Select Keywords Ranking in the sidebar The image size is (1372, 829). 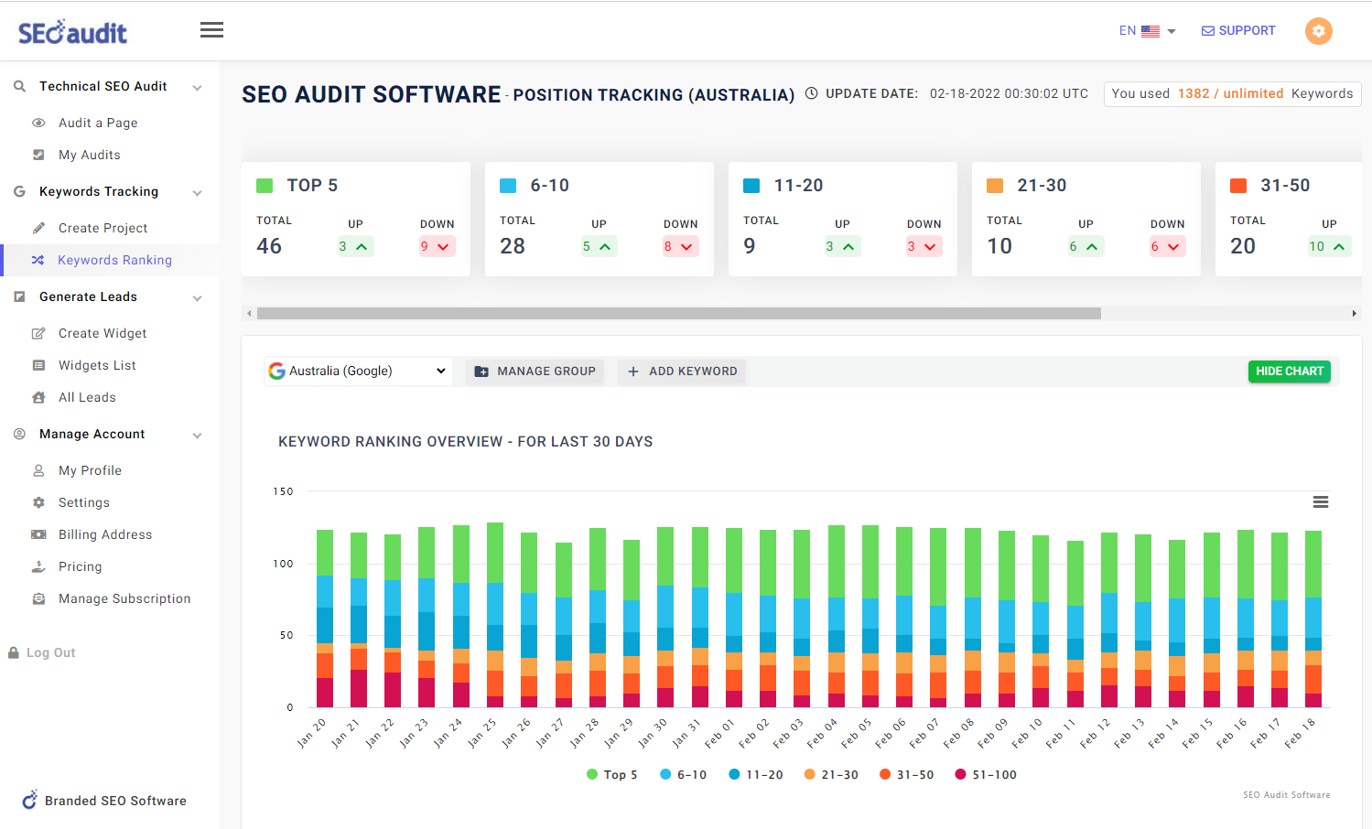click(115, 260)
